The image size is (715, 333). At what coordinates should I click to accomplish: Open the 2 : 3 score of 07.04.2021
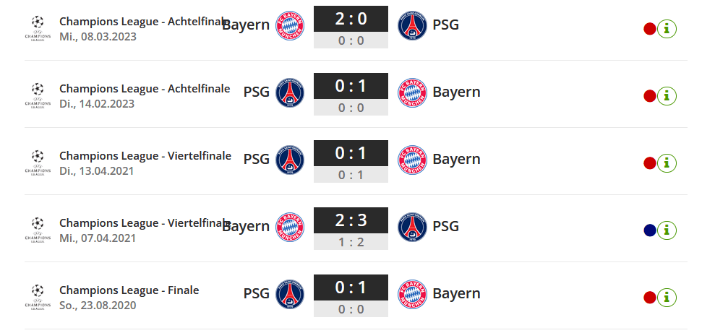tap(351, 220)
